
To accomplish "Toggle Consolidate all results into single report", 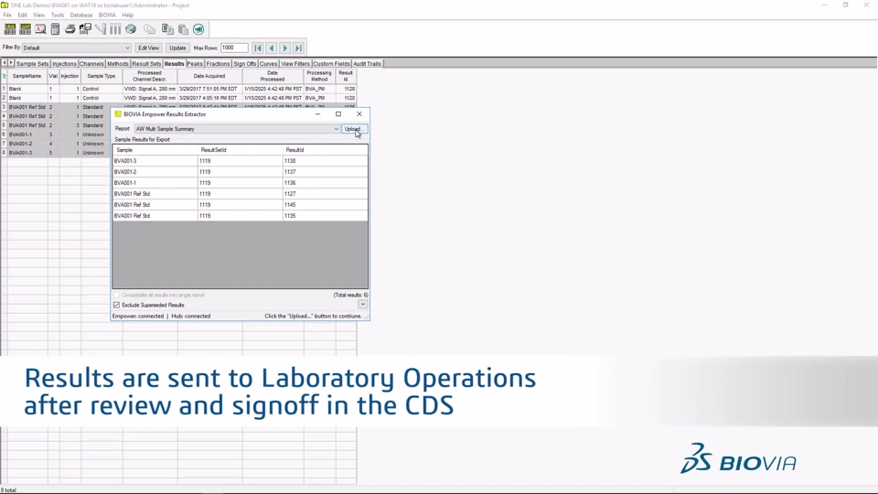I will pyautogui.click(x=116, y=295).
